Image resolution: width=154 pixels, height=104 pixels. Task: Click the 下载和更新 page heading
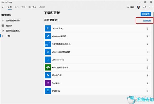pos(52,13)
